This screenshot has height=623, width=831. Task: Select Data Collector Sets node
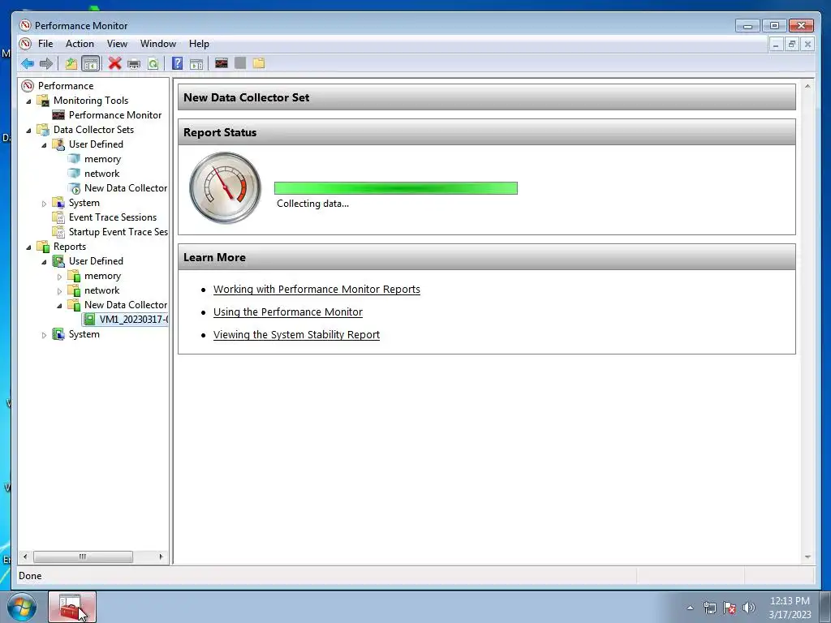(93, 129)
